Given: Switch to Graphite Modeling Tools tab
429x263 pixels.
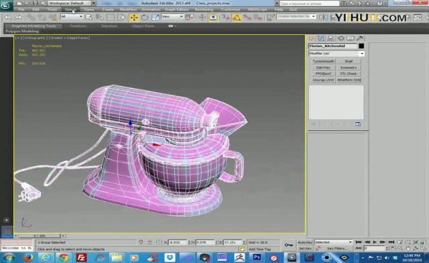Looking at the screenshot, I should click(x=34, y=26).
